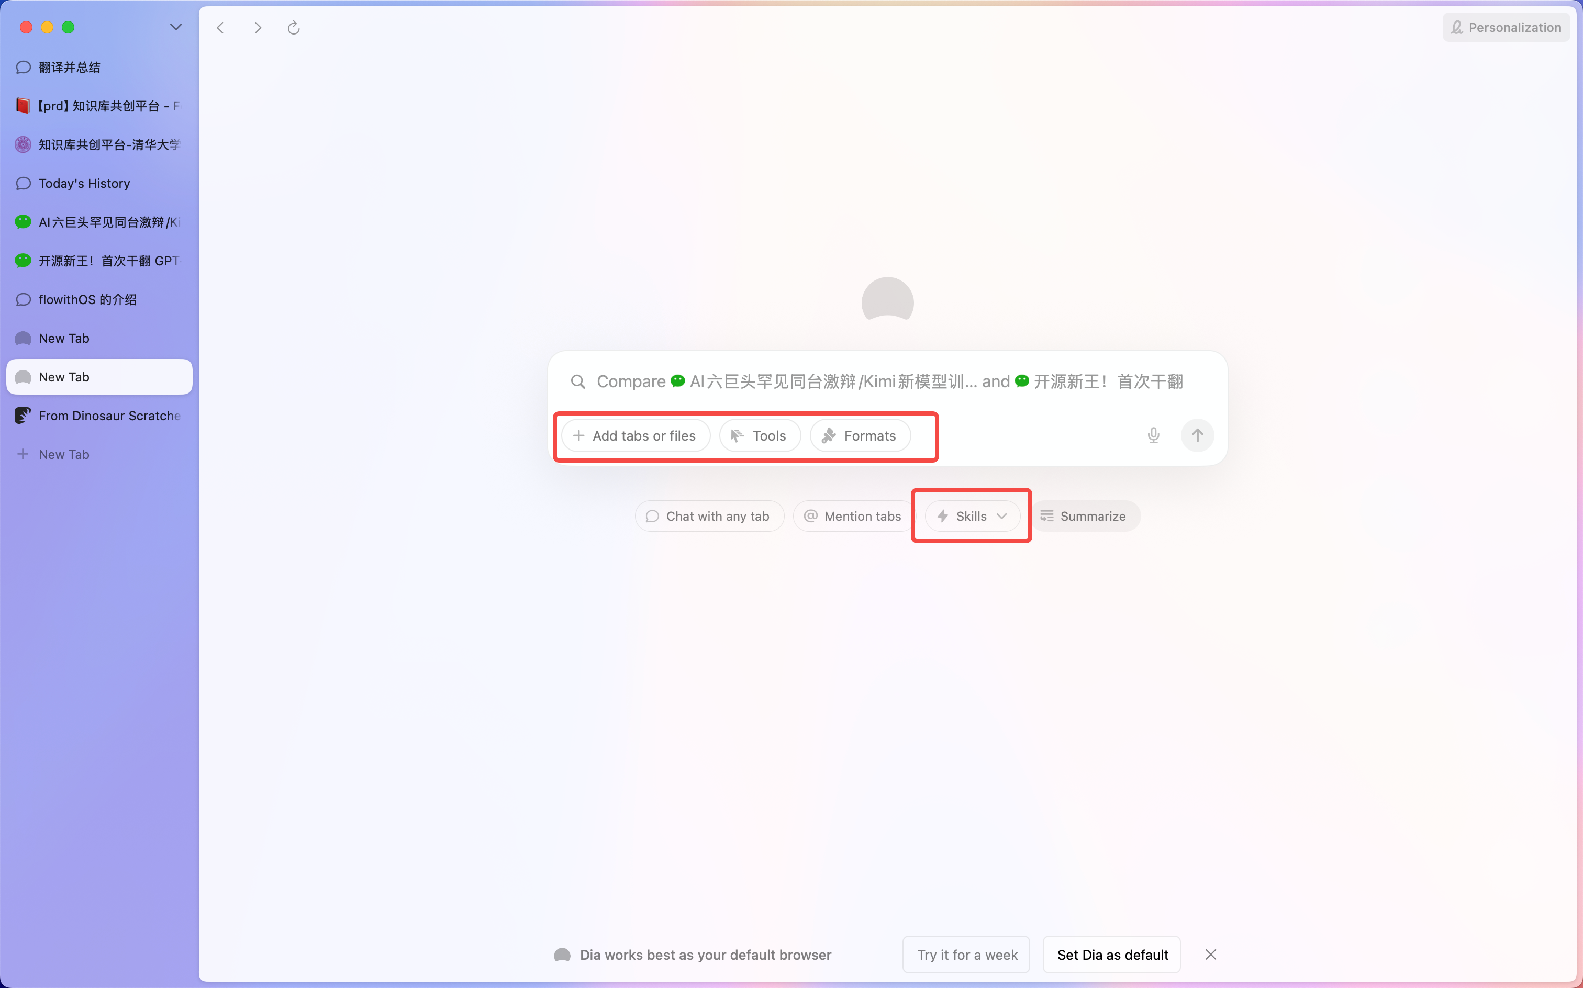The width and height of the screenshot is (1583, 988).
Task: Click the search magnifier icon
Action: click(578, 381)
